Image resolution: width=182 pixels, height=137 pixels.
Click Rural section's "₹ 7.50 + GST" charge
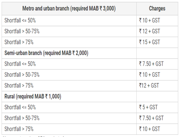click(x=151, y=118)
